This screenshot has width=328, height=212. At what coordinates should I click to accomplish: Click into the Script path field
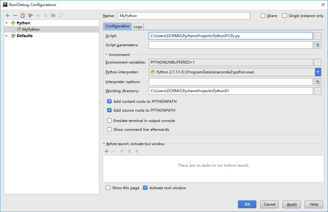tap(231, 36)
